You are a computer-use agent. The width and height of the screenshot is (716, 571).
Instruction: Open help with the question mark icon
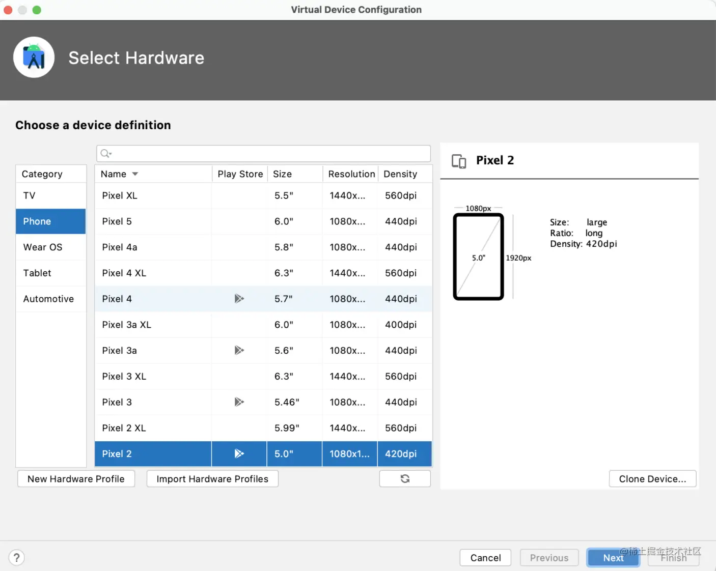coord(17,558)
